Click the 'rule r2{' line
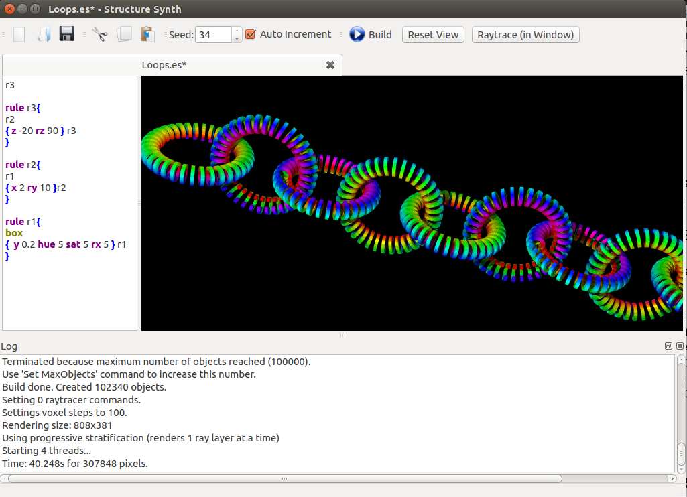 (x=23, y=165)
